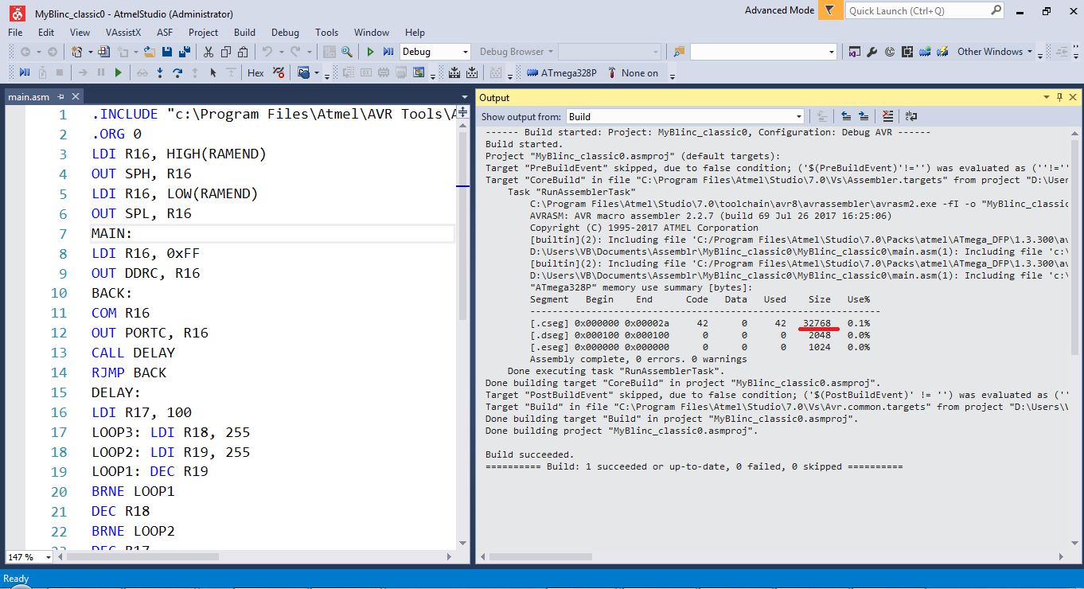Save the current file with the floppy icon
The image size is (1084, 589).
click(167, 52)
